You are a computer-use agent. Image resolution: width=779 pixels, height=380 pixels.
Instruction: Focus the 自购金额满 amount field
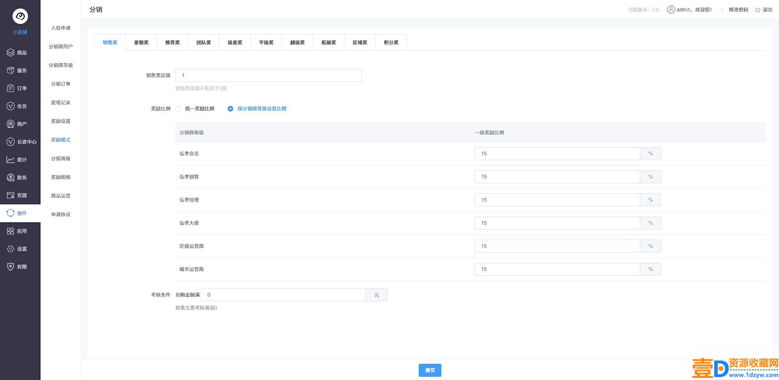[x=284, y=295]
